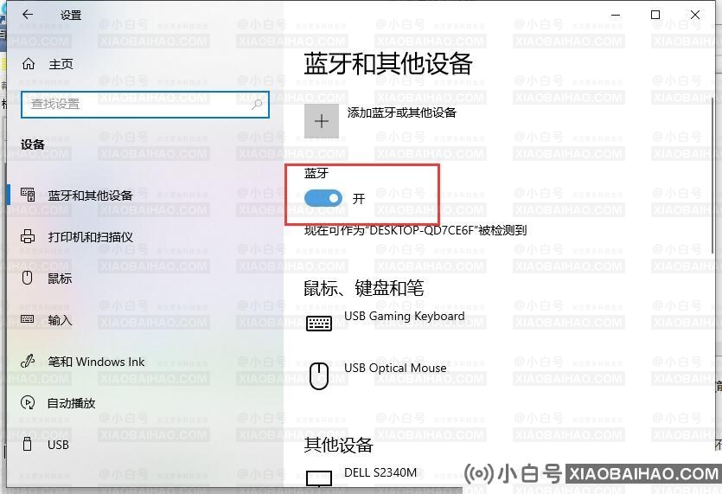
Task: Open 自动播放 settings page
Action: pos(72,403)
